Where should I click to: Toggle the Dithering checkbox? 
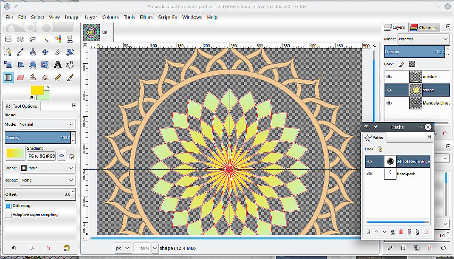[x=8, y=205]
